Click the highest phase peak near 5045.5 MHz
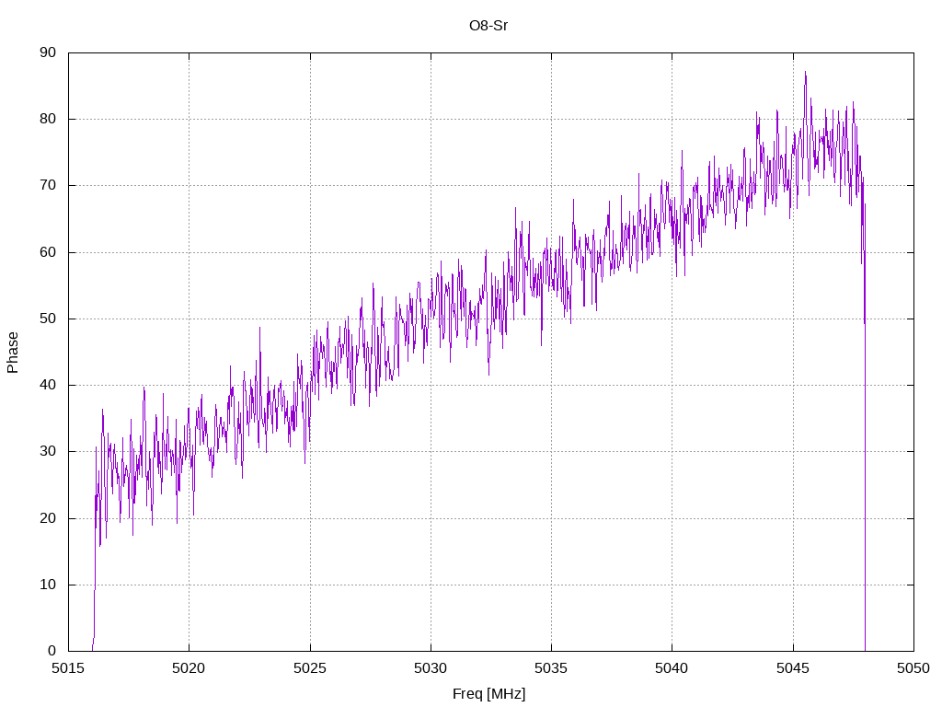 pos(806,73)
